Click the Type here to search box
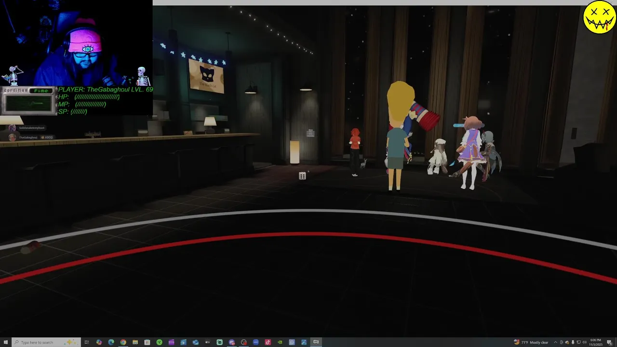 click(x=46, y=342)
